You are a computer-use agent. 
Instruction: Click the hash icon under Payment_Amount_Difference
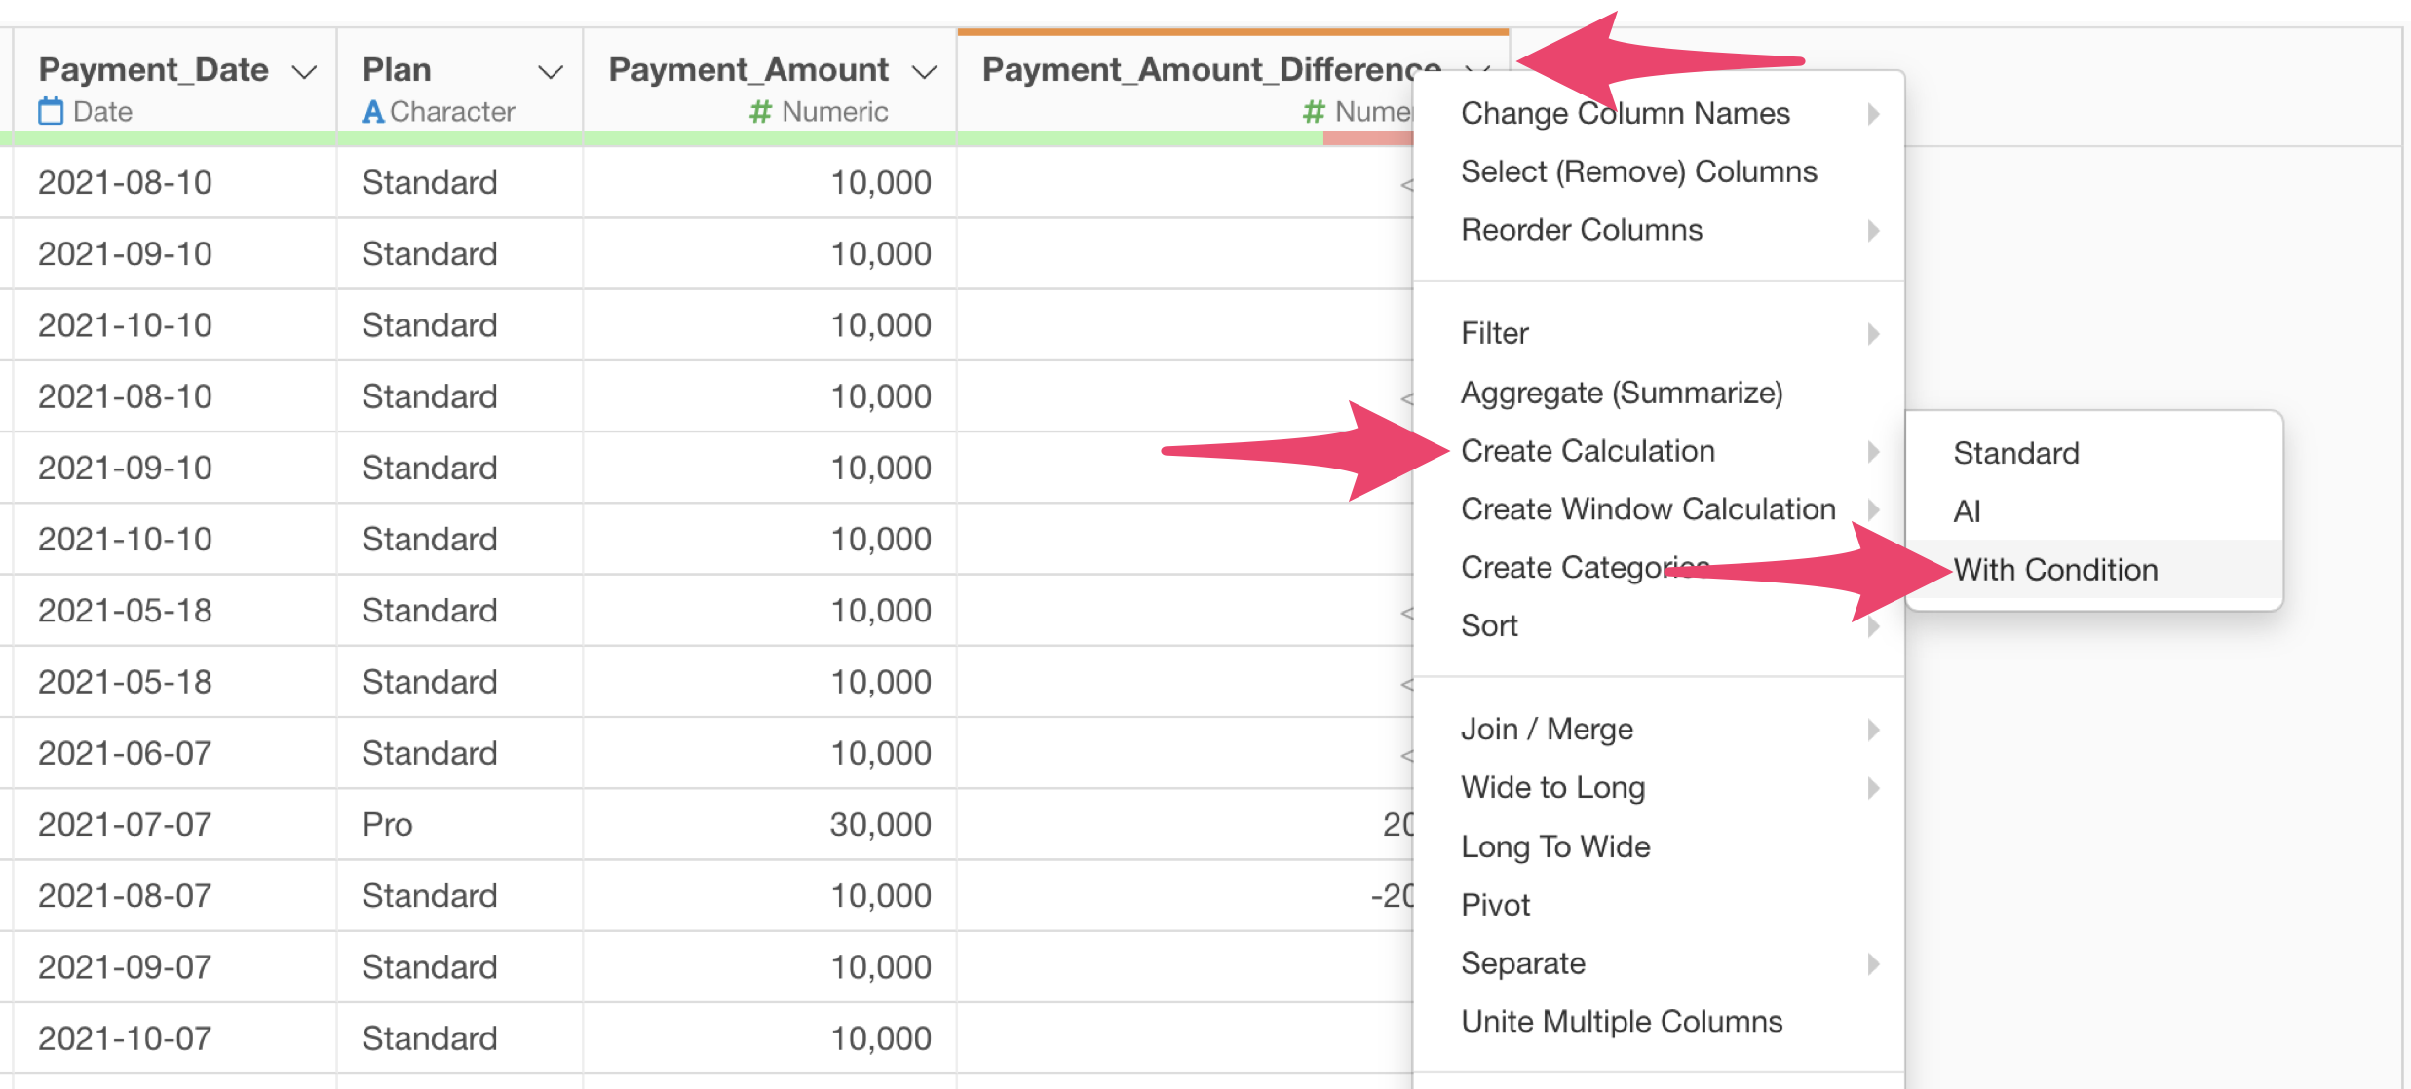point(1314,112)
